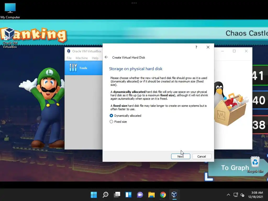
Task: Maximize the Oracle VM VirtualBox window
Action: pyautogui.click(x=234, y=51)
